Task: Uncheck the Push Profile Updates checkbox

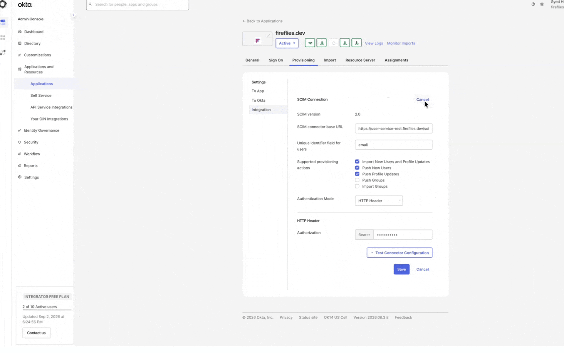Action: [x=357, y=174]
